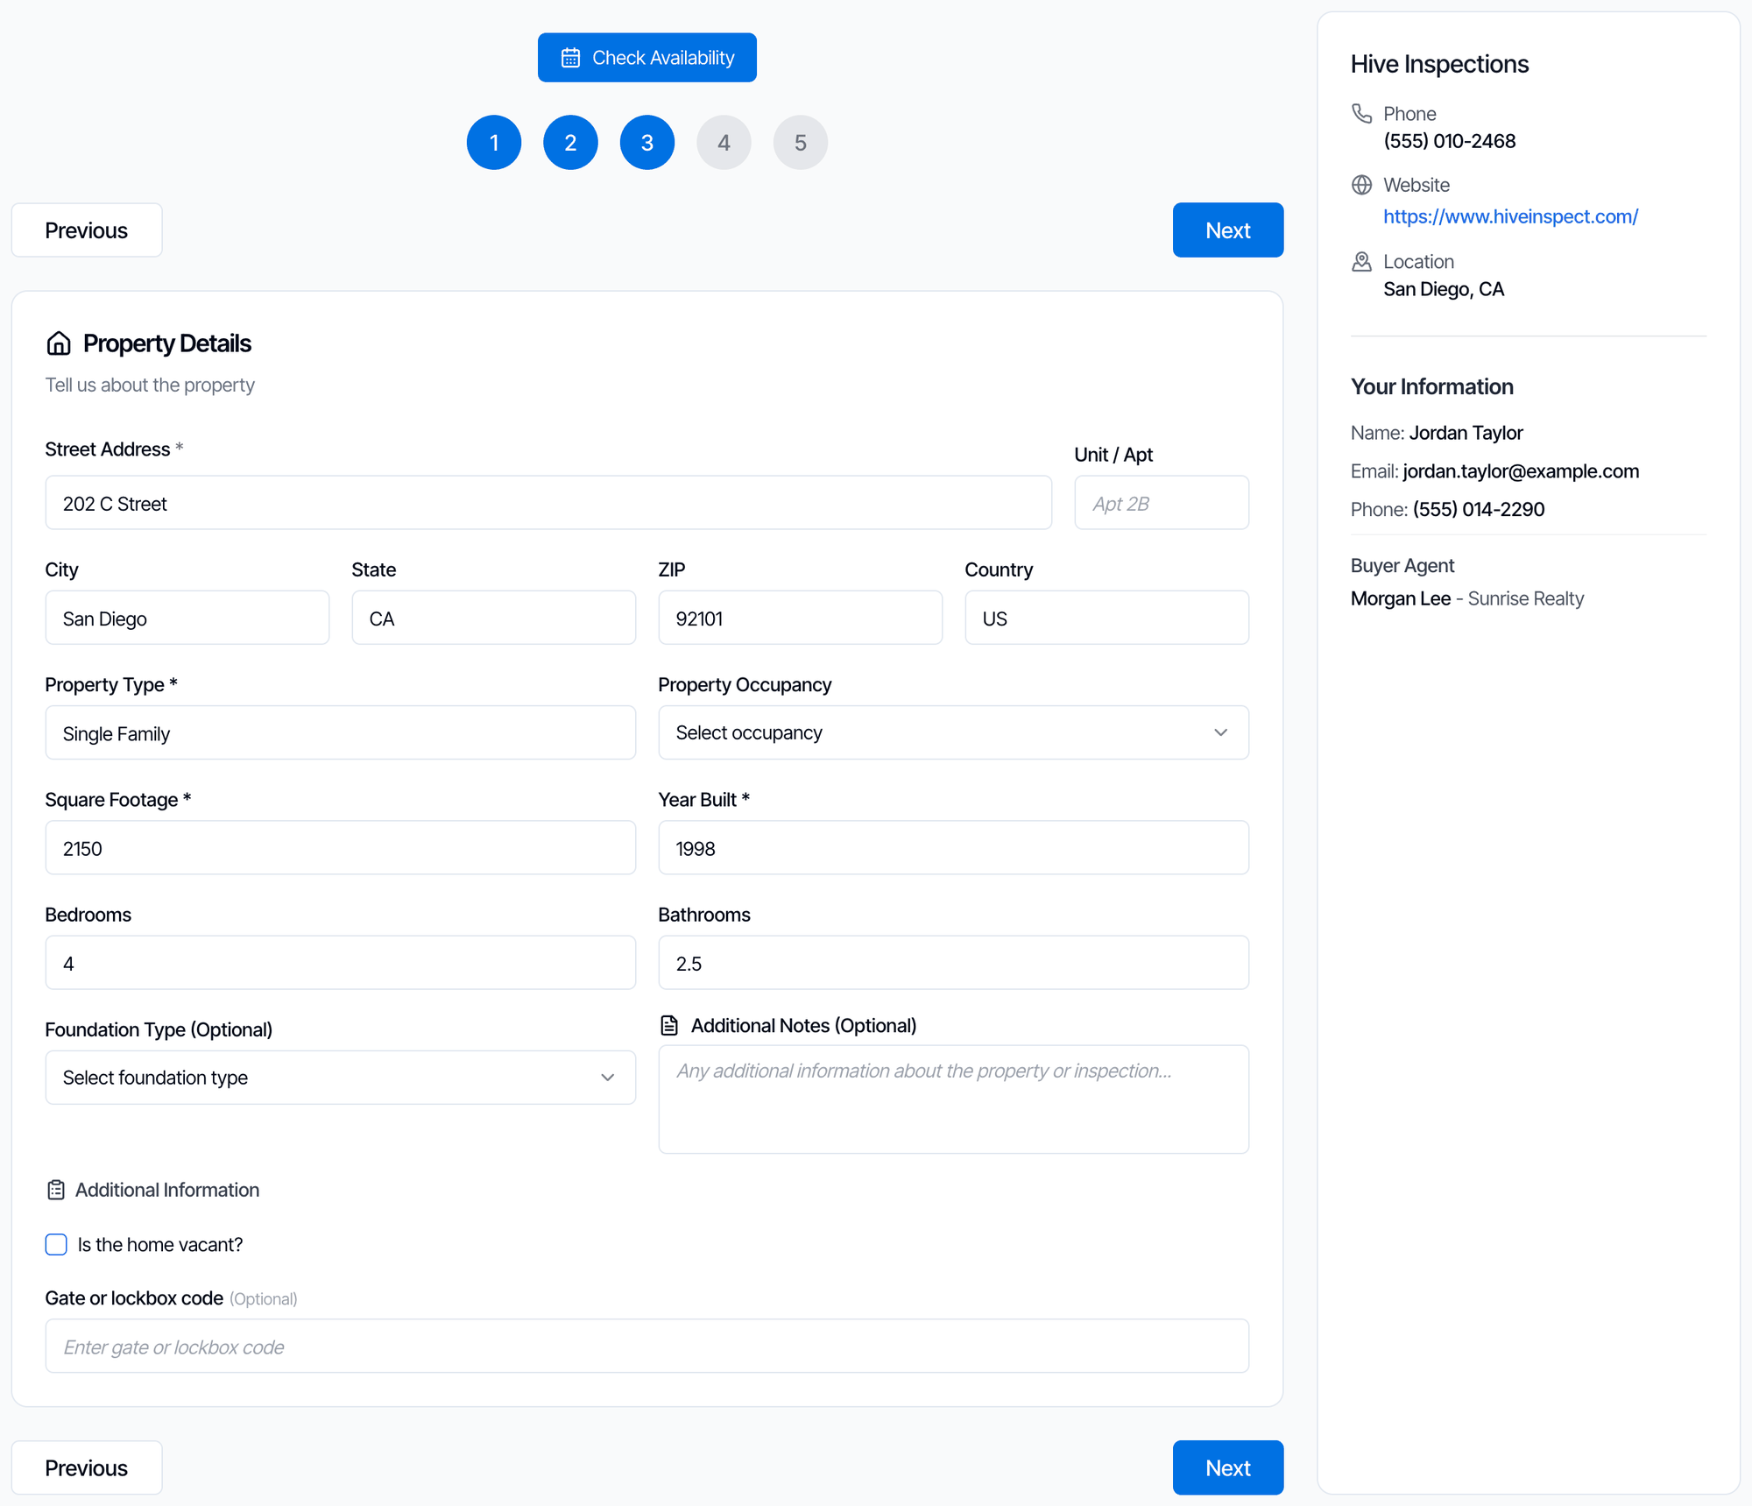1752x1506 pixels.
Task: Click the Bathrooms input field
Action: pyautogui.click(x=953, y=963)
